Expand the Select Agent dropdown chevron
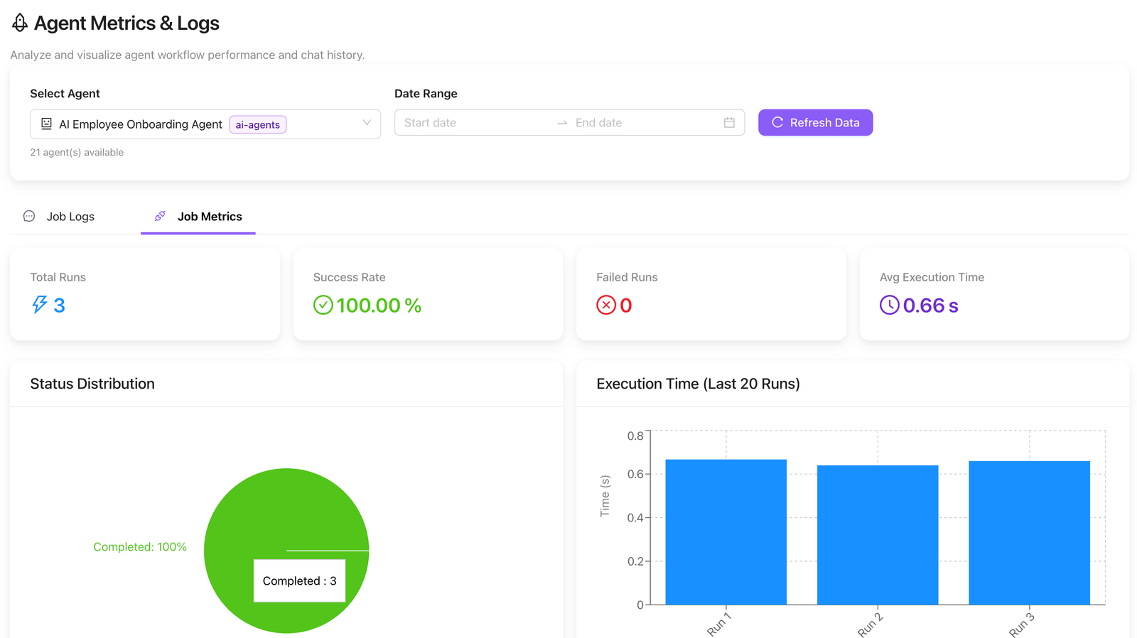 [367, 123]
